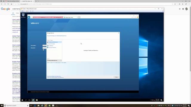The image size is (191, 107).
Task: Click Edge favorites star icon
Action: coord(175,4)
